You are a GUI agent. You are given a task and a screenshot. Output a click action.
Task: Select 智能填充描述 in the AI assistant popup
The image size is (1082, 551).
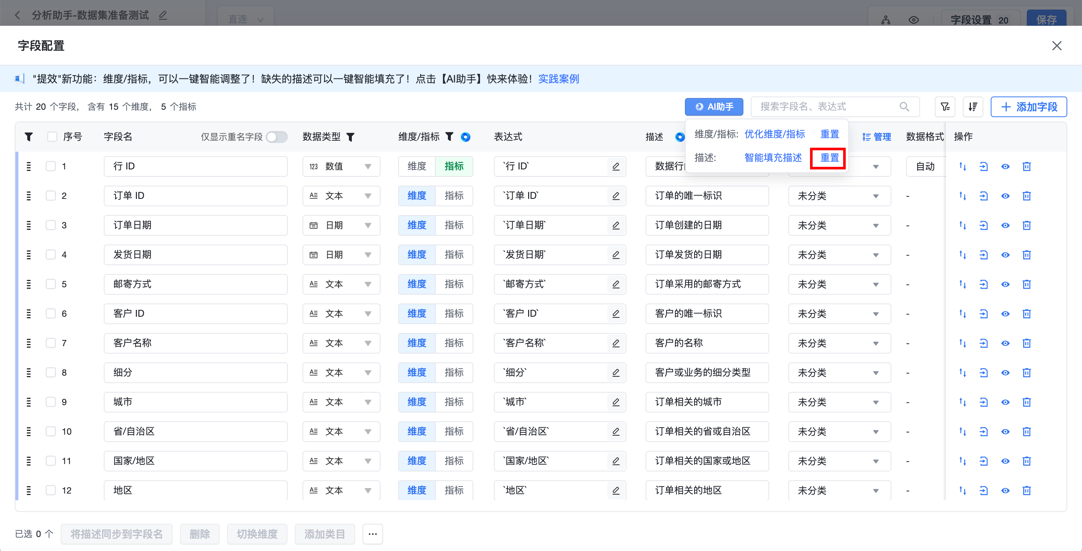(773, 158)
